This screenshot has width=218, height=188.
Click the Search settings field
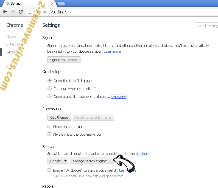point(207,26)
